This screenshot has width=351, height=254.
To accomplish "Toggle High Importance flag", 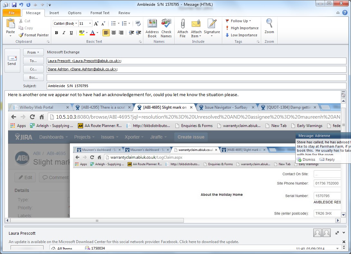I will point(242,28).
